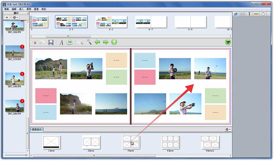The image size is (274, 161).
Task: Select the text 'A' tool
Action: coord(61,42)
